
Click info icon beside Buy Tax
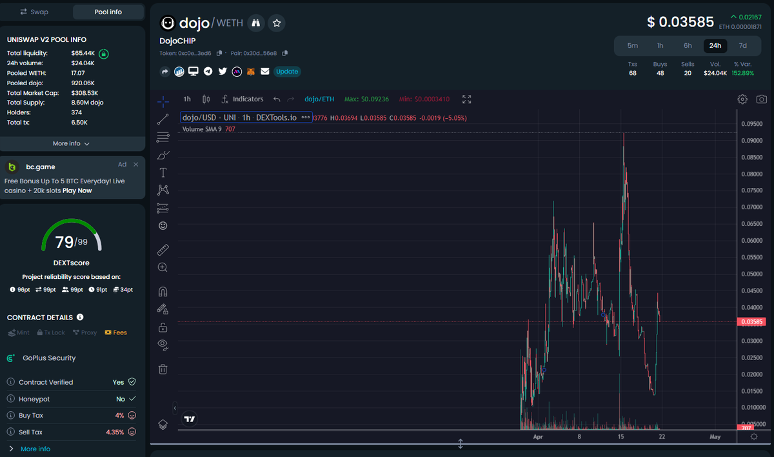[11, 416]
